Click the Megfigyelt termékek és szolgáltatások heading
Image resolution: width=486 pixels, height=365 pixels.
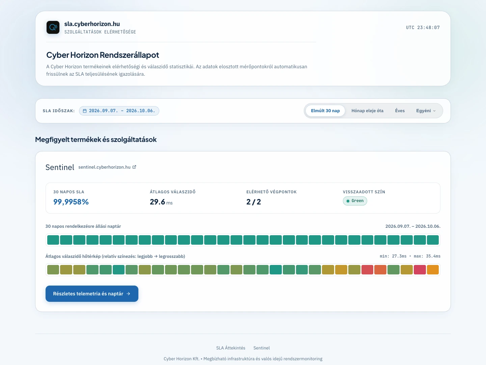[x=96, y=140]
